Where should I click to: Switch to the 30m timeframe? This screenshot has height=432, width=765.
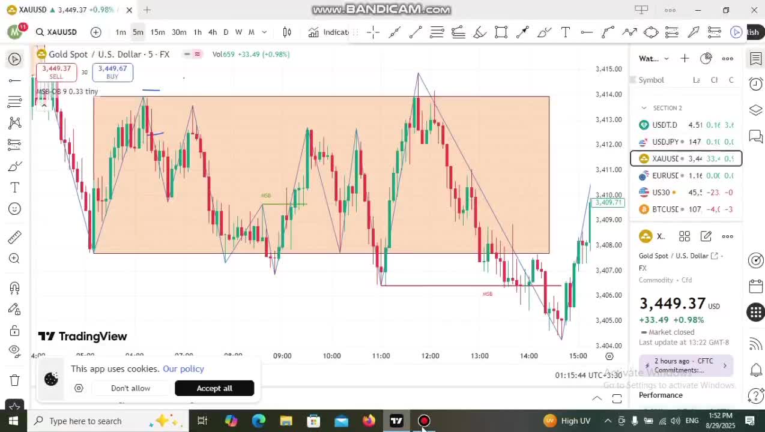tap(179, 32)
